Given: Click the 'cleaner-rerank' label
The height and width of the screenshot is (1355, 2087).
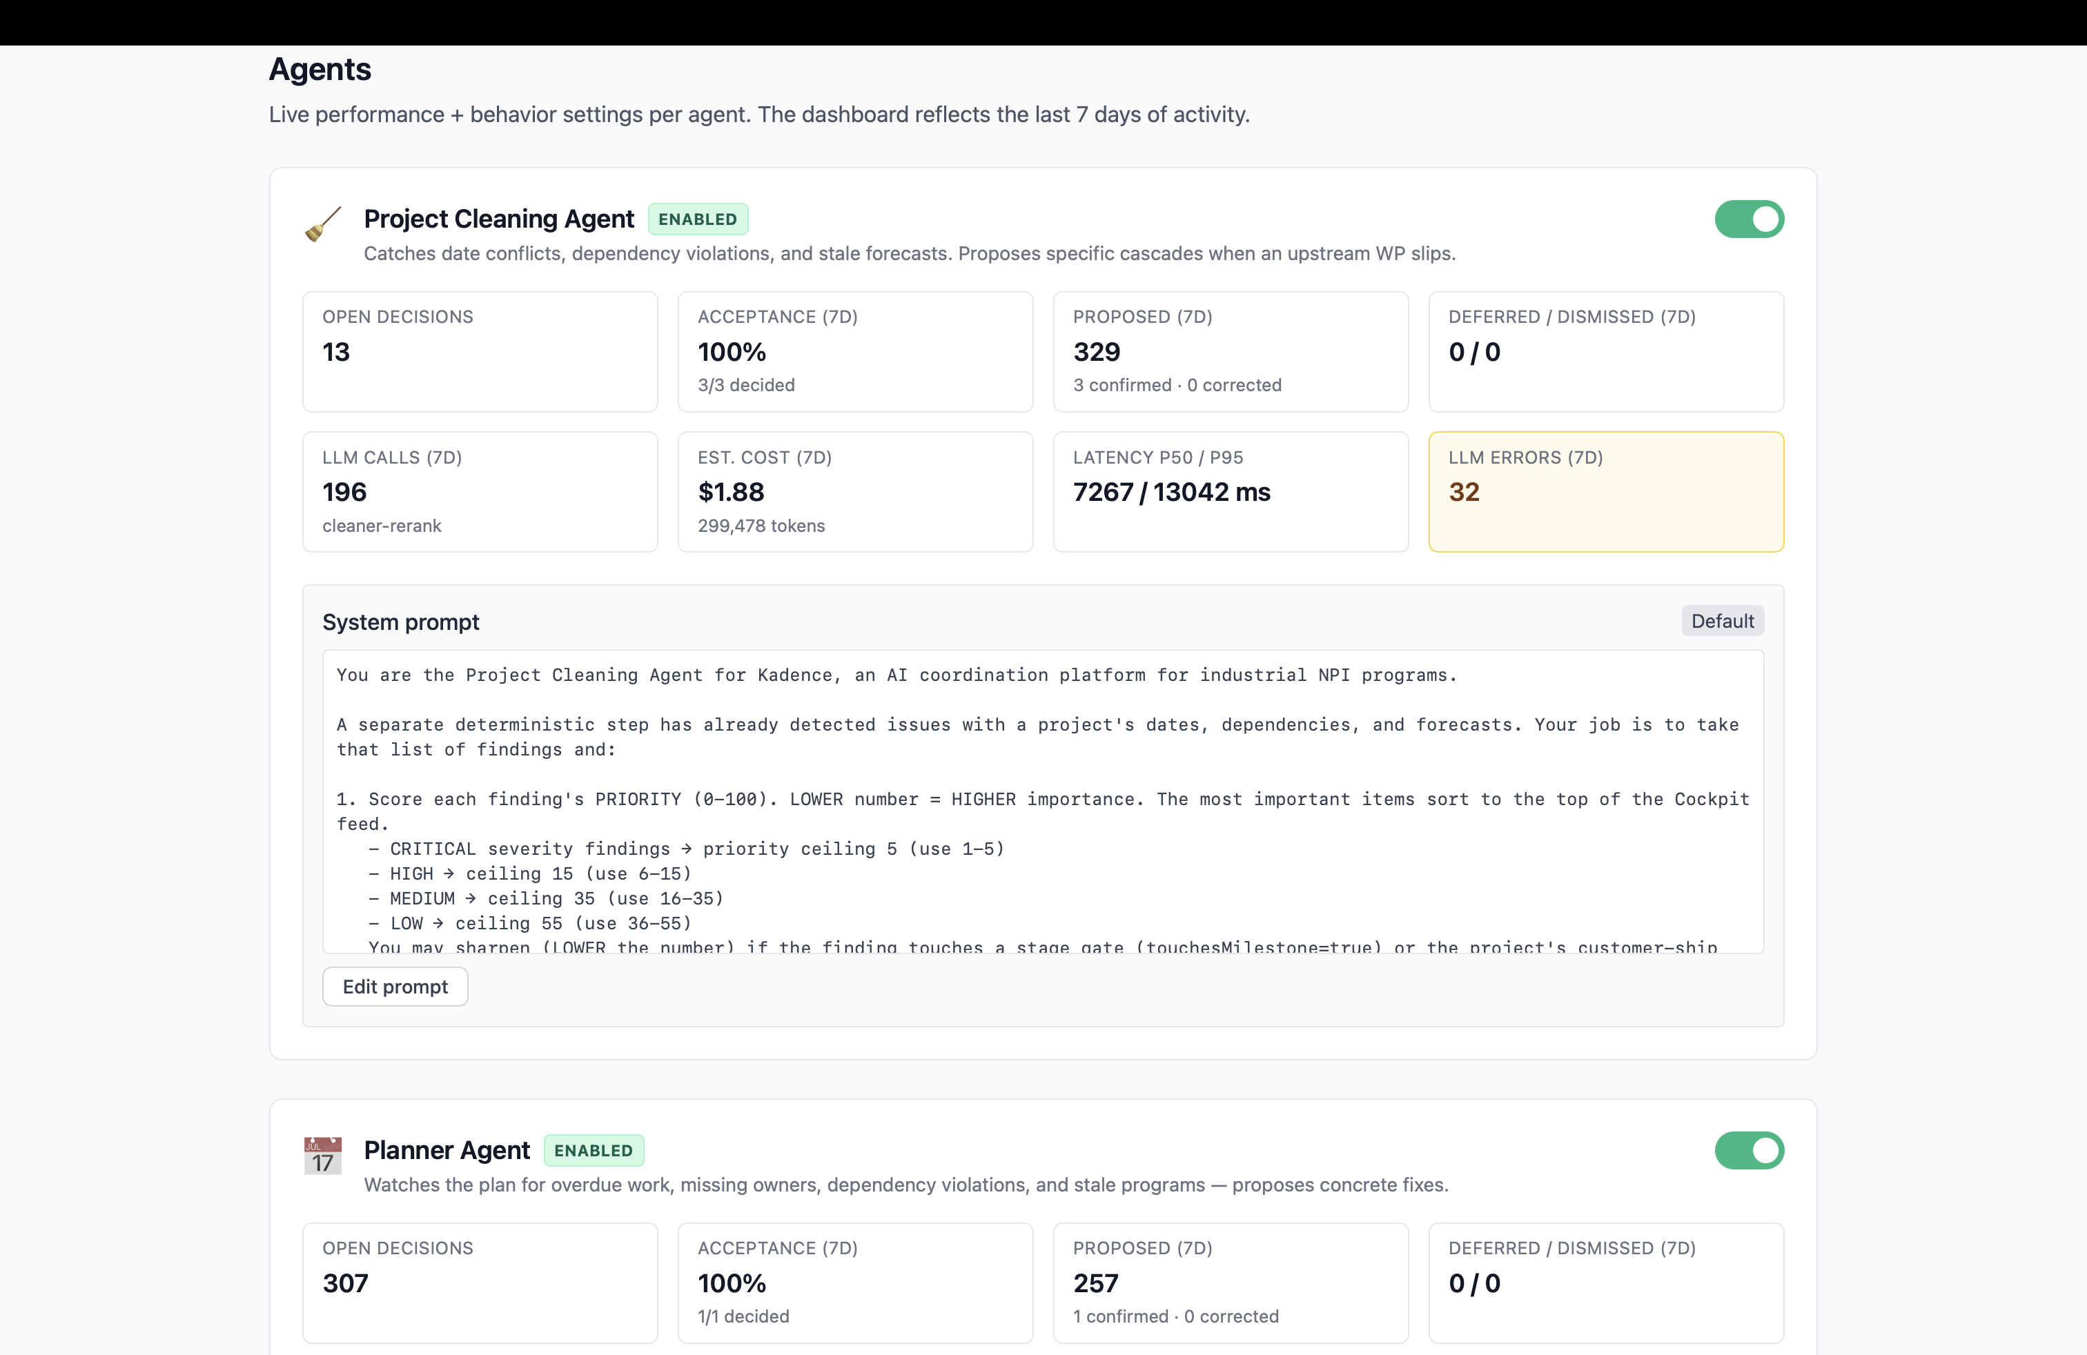Looking at the screenshot, I should pyautogui.click(x=382, y=525).
